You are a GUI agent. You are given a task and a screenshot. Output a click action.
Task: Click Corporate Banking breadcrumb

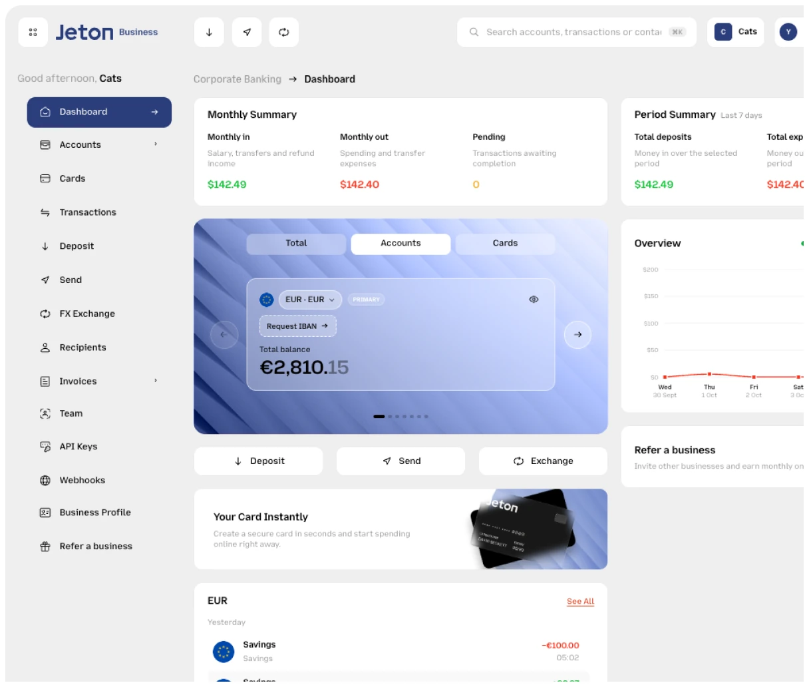point(238,79)
